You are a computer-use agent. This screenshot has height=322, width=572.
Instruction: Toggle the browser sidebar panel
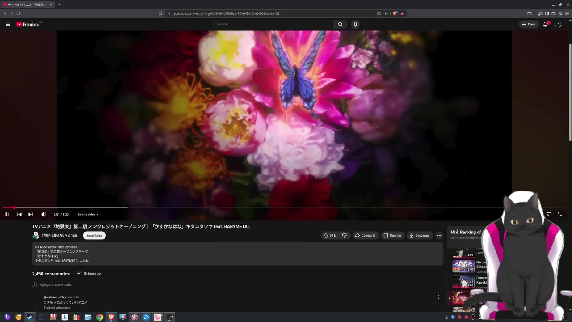click(547, 13)
